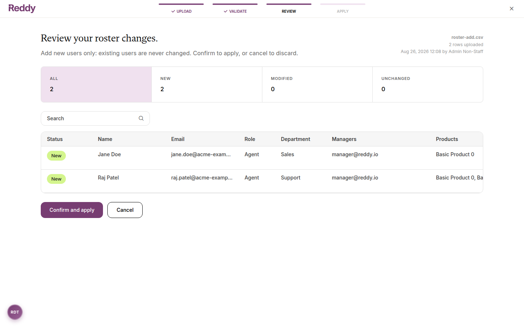Click the Status column header
The width and height of the screenshot is (524, 327).
click(x=55, y=139)
